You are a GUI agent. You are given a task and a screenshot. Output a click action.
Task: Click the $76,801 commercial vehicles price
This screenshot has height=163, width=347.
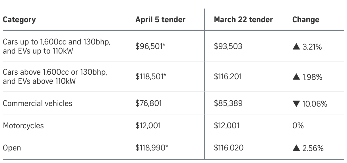coord(148,103)
